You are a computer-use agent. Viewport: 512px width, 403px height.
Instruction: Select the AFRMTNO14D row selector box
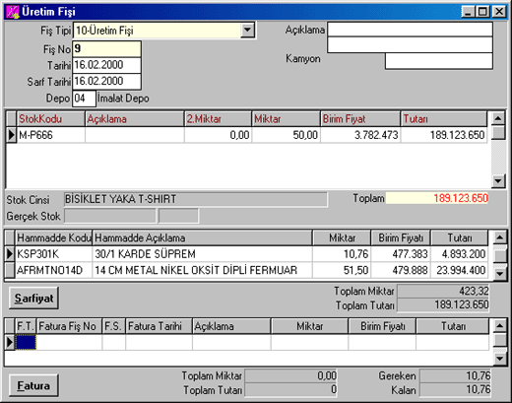tap(10, 270)
